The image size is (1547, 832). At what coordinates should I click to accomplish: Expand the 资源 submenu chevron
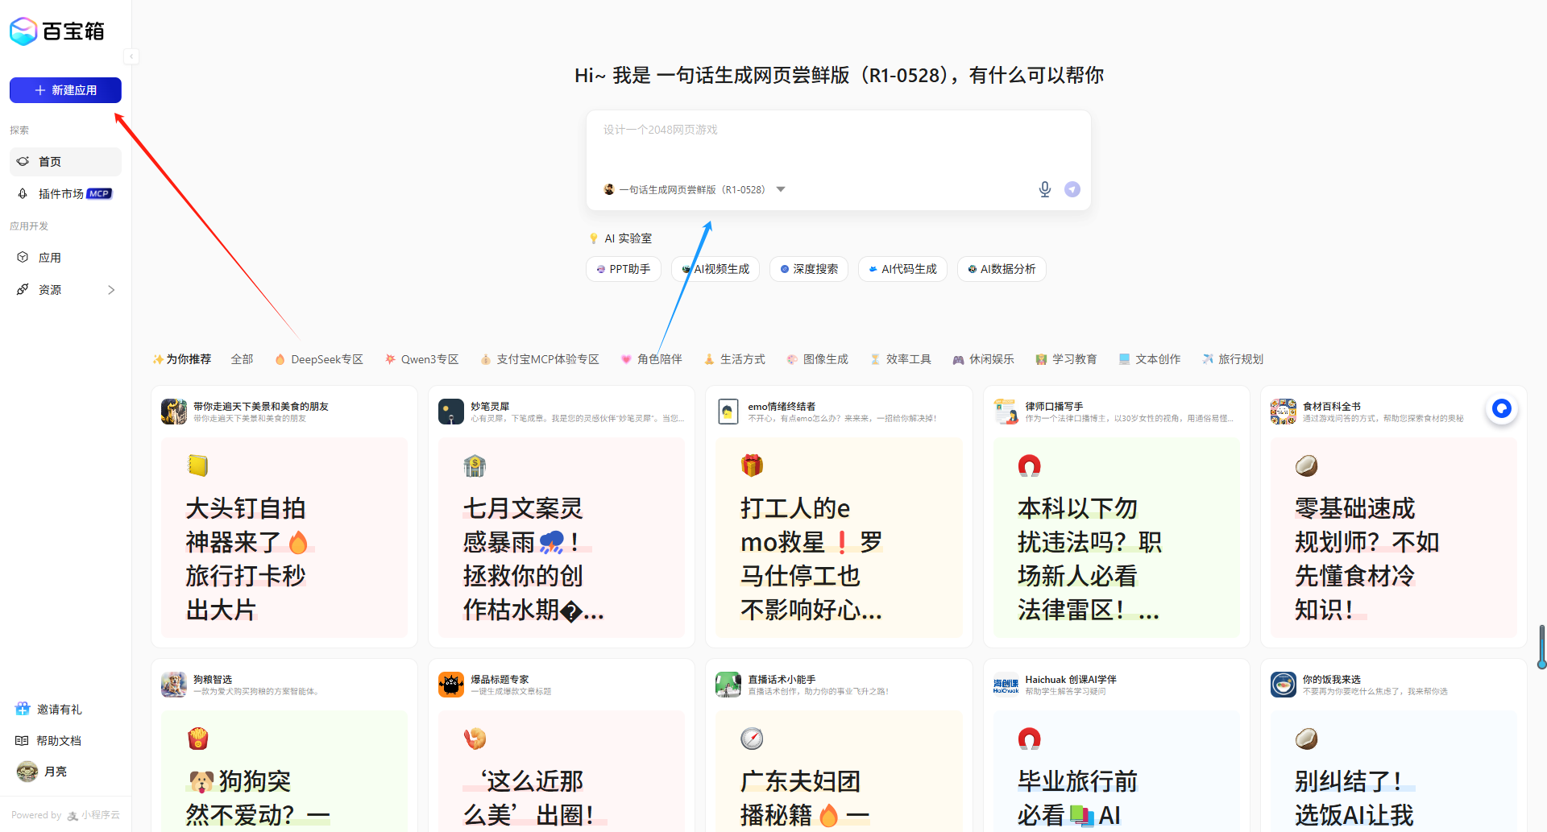click(111, 290)
